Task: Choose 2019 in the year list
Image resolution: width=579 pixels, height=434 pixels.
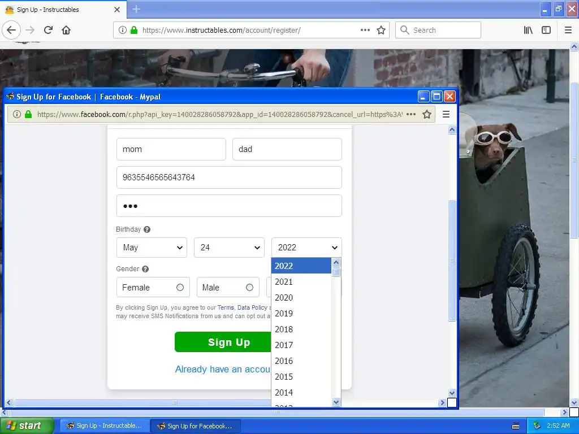Action: [x=301, y=313]
